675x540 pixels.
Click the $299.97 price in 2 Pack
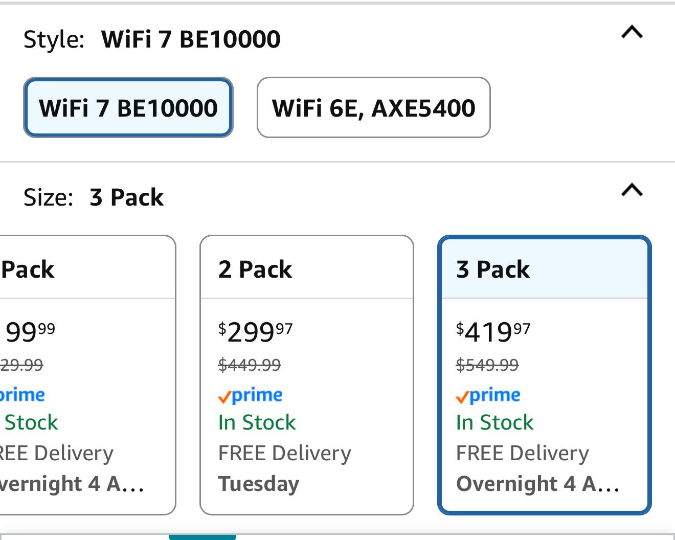(255, 332)
